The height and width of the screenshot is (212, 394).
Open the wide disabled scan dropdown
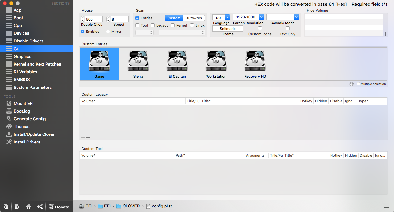tap(182, 32)
